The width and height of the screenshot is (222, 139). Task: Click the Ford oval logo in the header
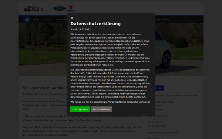(59, 9)
